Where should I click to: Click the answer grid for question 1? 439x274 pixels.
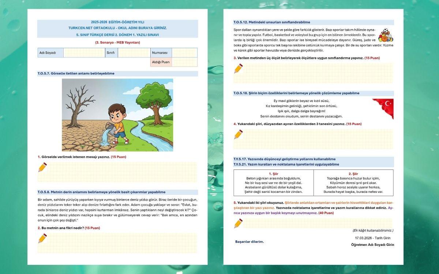click(x=123, y=172)
